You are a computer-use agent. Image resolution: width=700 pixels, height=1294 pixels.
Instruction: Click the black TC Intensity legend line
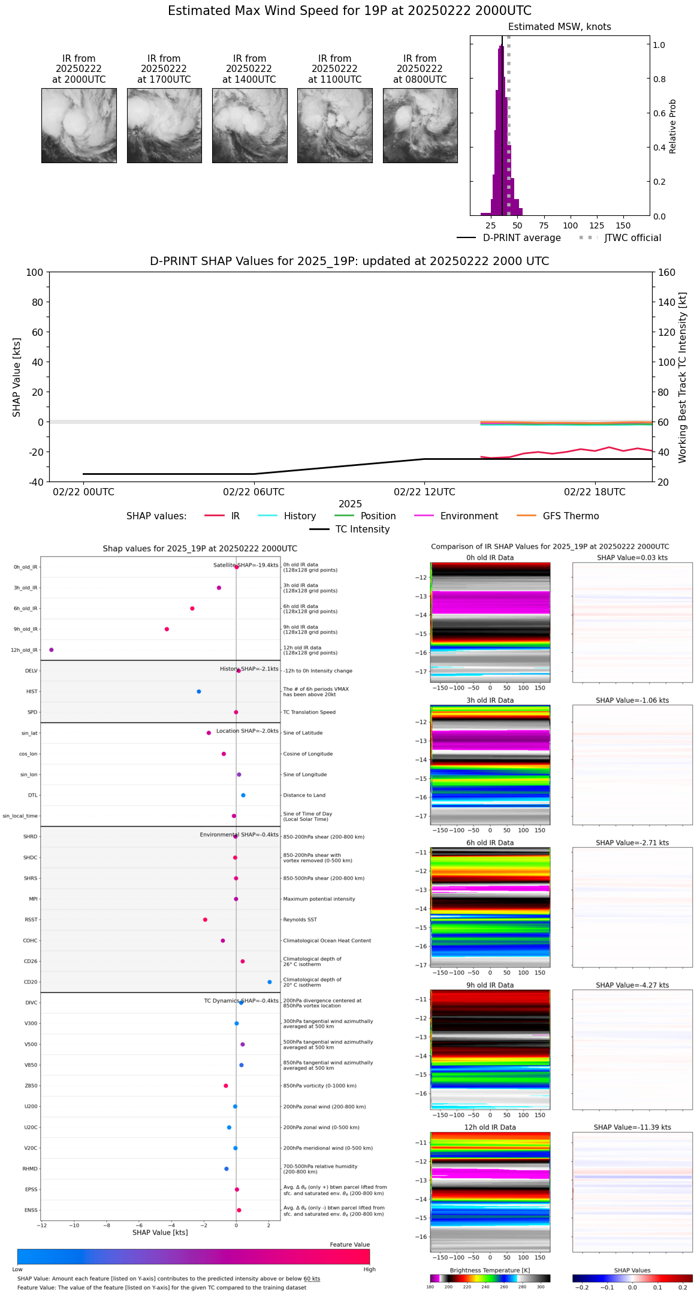[x=319, y=529]
